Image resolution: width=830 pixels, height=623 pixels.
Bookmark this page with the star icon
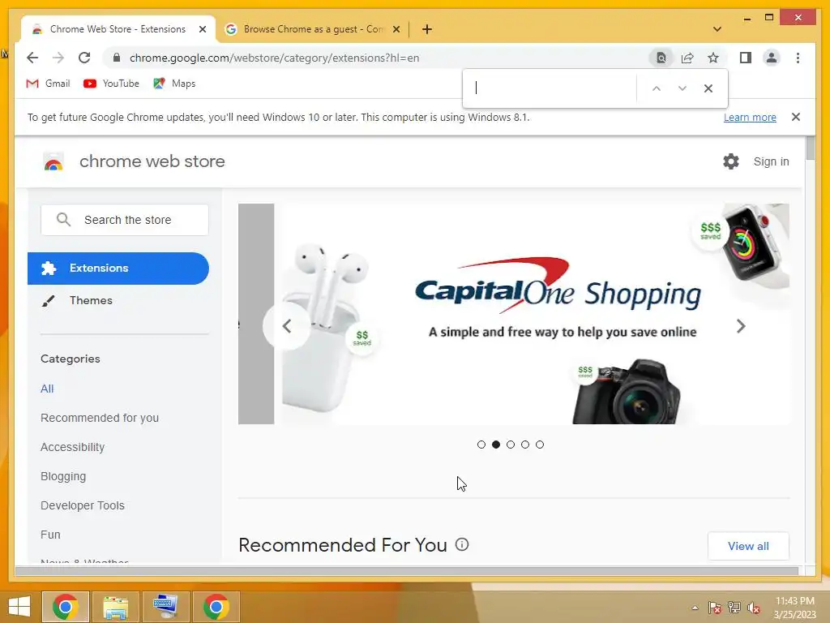coord(713,58)
